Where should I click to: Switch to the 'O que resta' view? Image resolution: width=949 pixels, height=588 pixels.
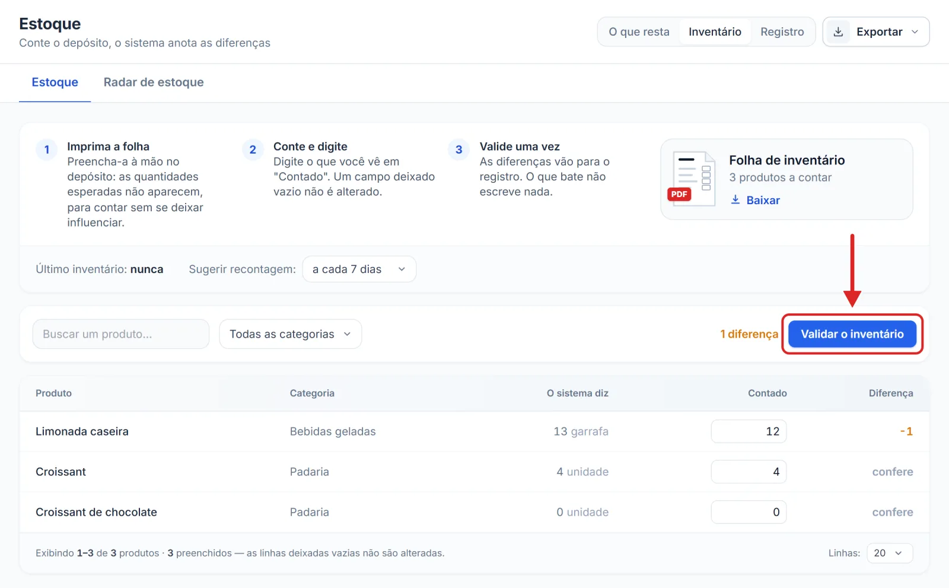[x=639, y=32]
